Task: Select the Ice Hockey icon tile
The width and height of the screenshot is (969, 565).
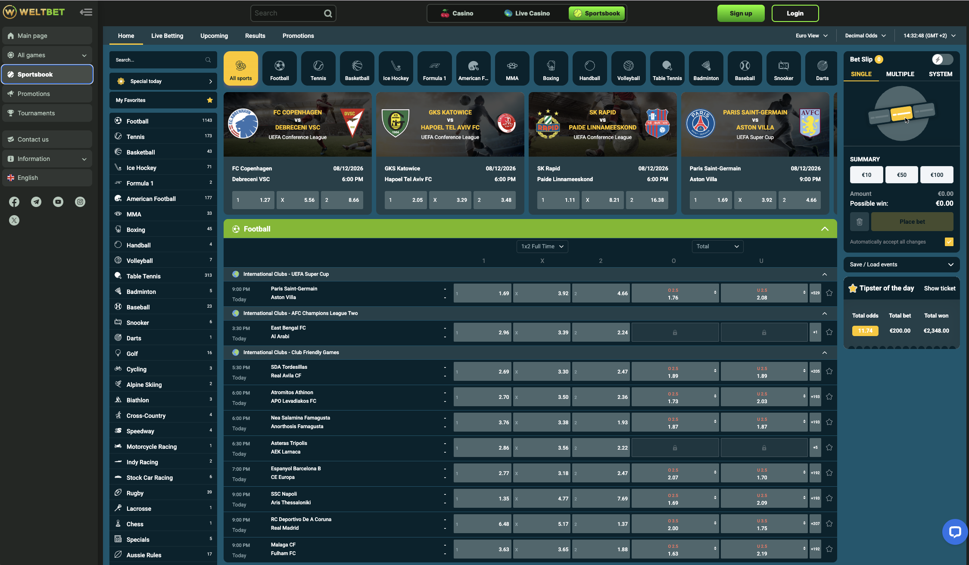Action: pyautogui.click(x=396, y=68)
